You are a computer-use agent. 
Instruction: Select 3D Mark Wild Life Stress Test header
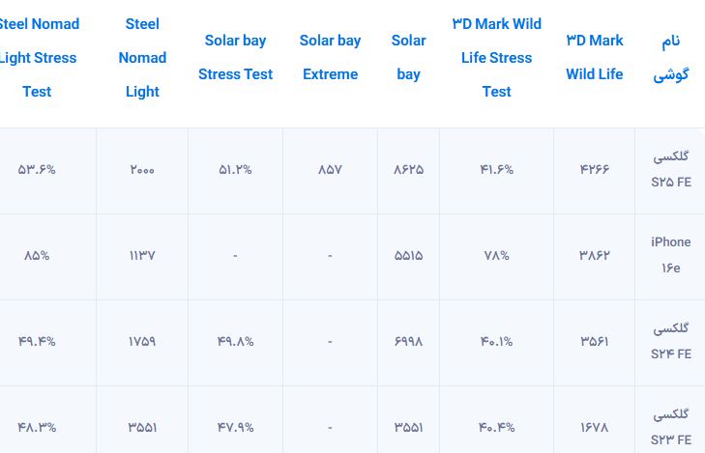point(496,57)
